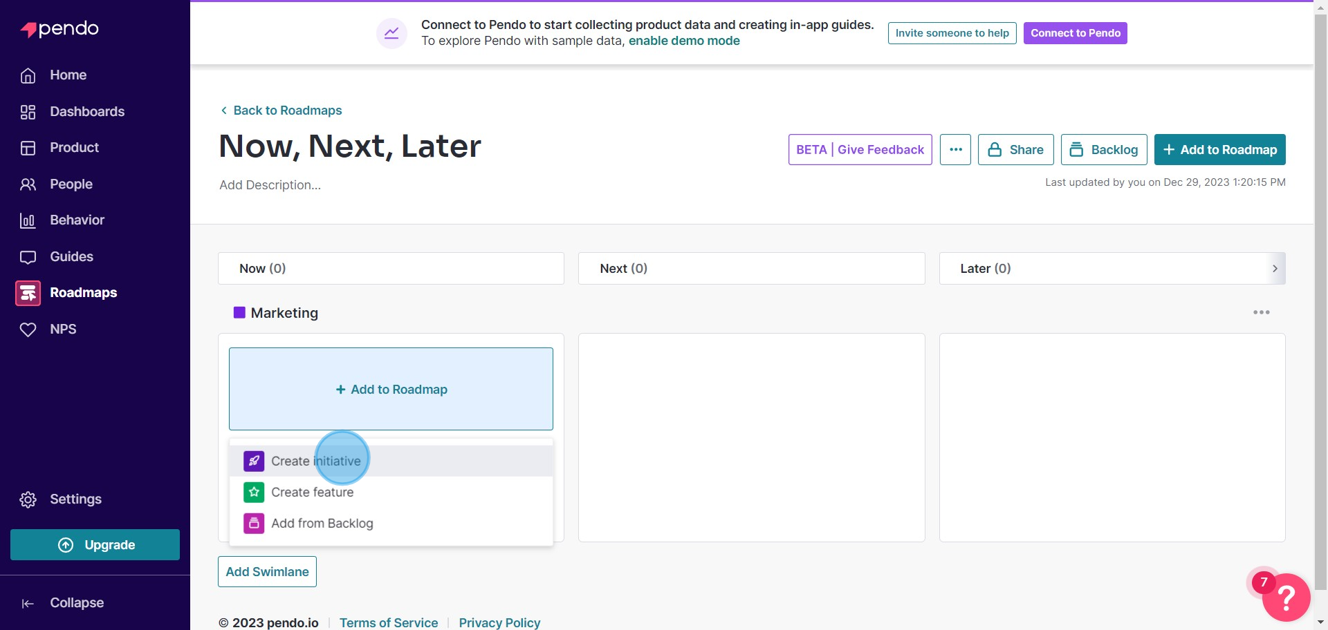This screenshot has width=1328, height=630.
Task: Click the purple rocket Create initiative icon
Action: click(x=254, y=461)
